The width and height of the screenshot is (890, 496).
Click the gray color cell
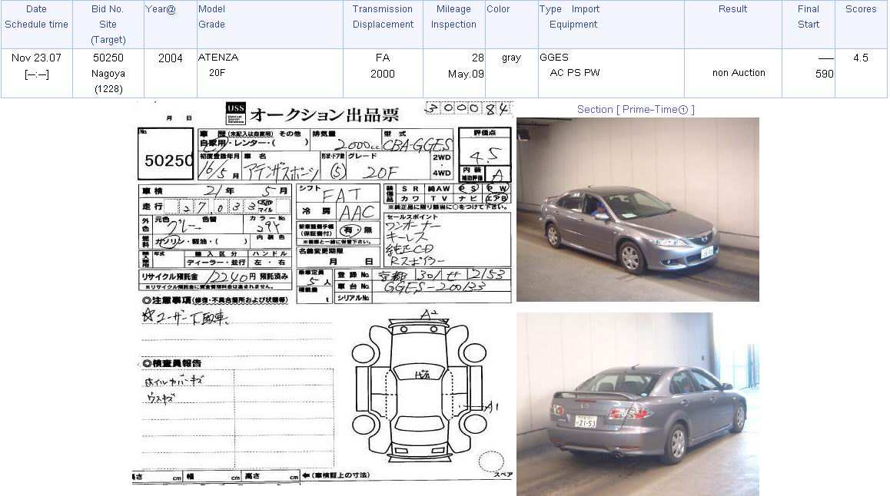tap(511, 58)
